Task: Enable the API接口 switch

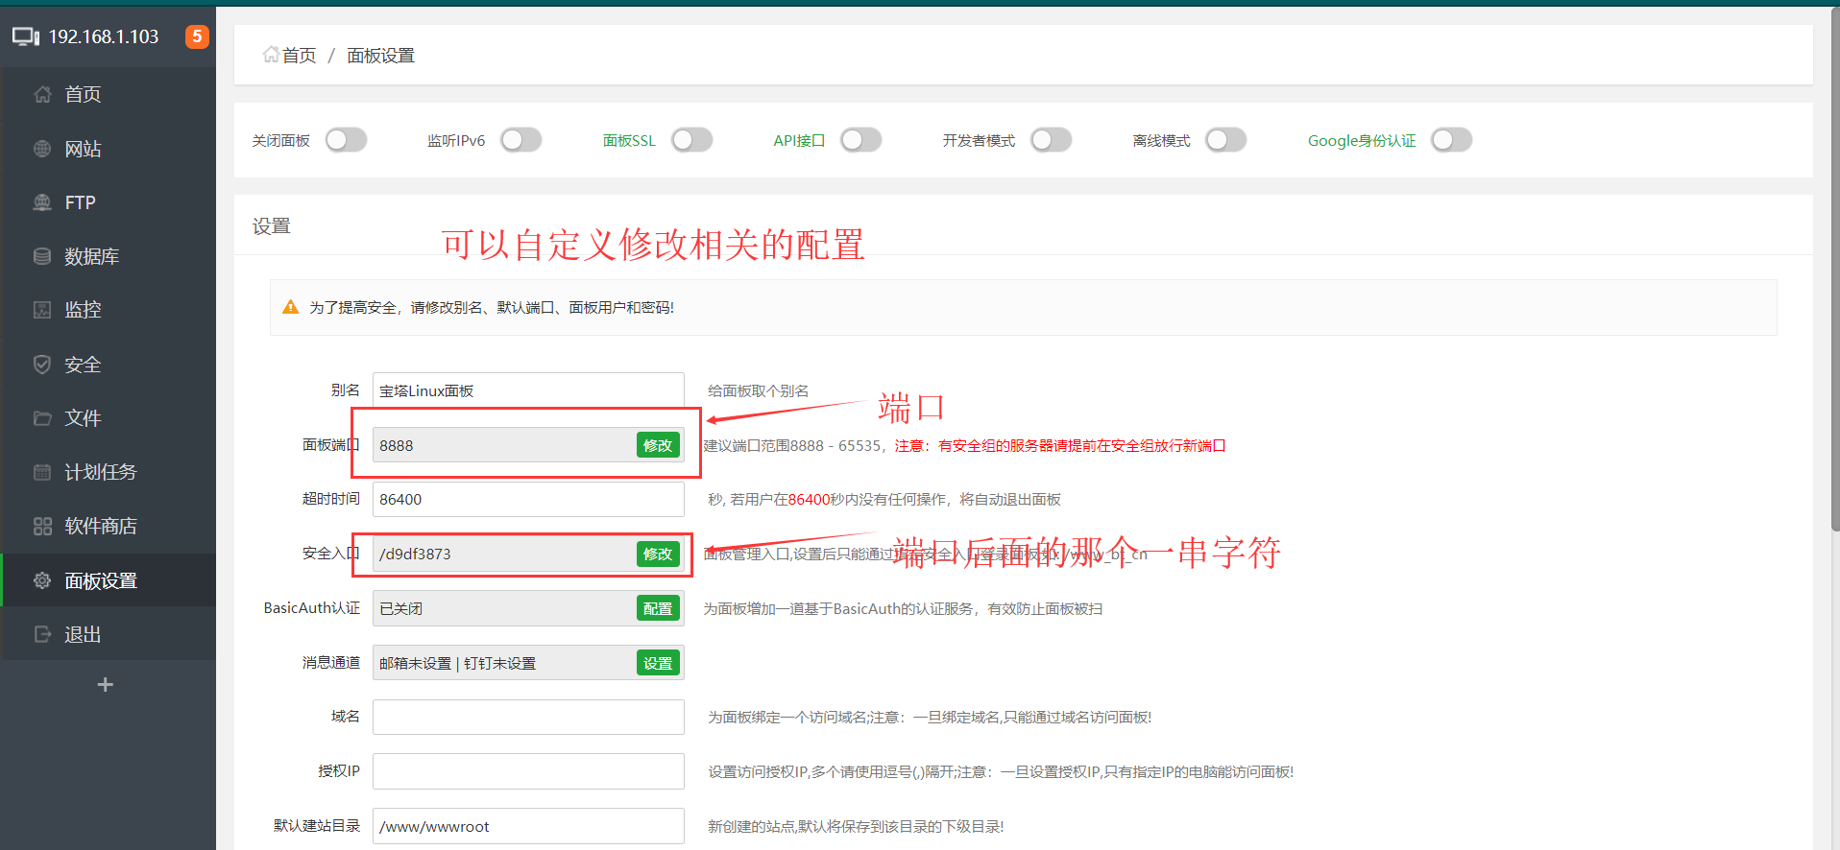Action: (860, 140)
